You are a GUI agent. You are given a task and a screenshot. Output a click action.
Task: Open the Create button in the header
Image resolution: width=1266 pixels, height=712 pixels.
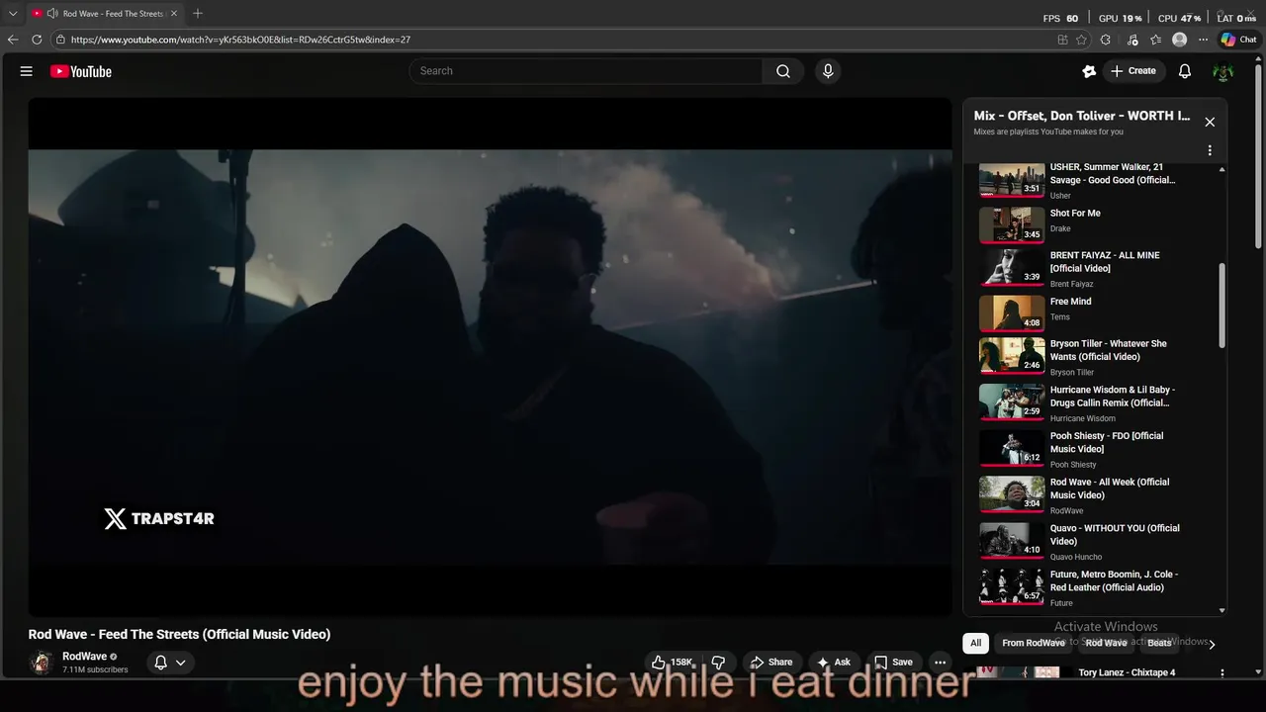1133,71
